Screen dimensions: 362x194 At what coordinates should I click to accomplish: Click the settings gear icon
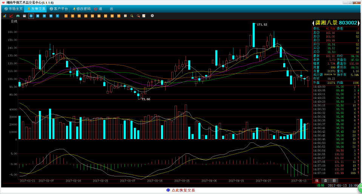(152, 16)
